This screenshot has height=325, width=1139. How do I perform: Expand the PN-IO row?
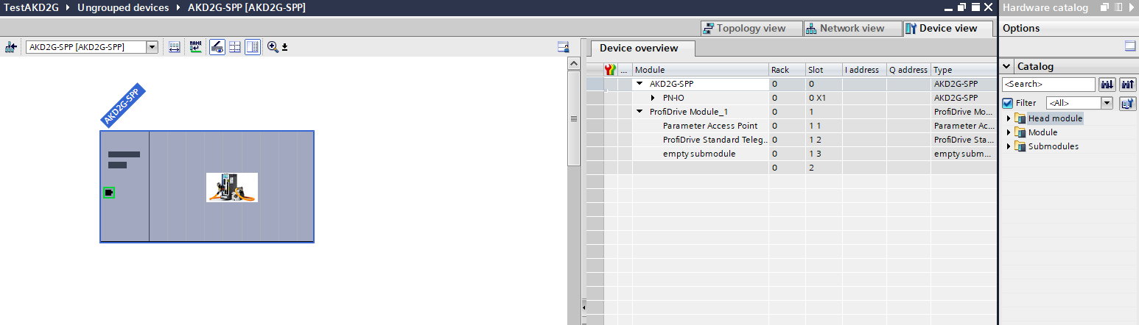653,98
